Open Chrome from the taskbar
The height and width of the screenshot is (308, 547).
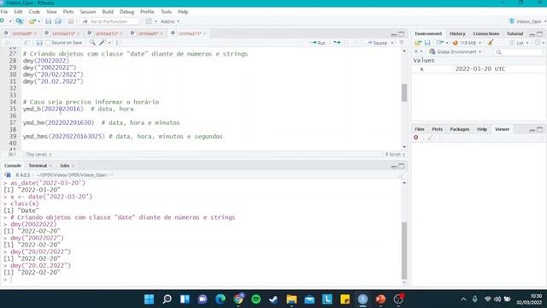(x=238, y=299)
